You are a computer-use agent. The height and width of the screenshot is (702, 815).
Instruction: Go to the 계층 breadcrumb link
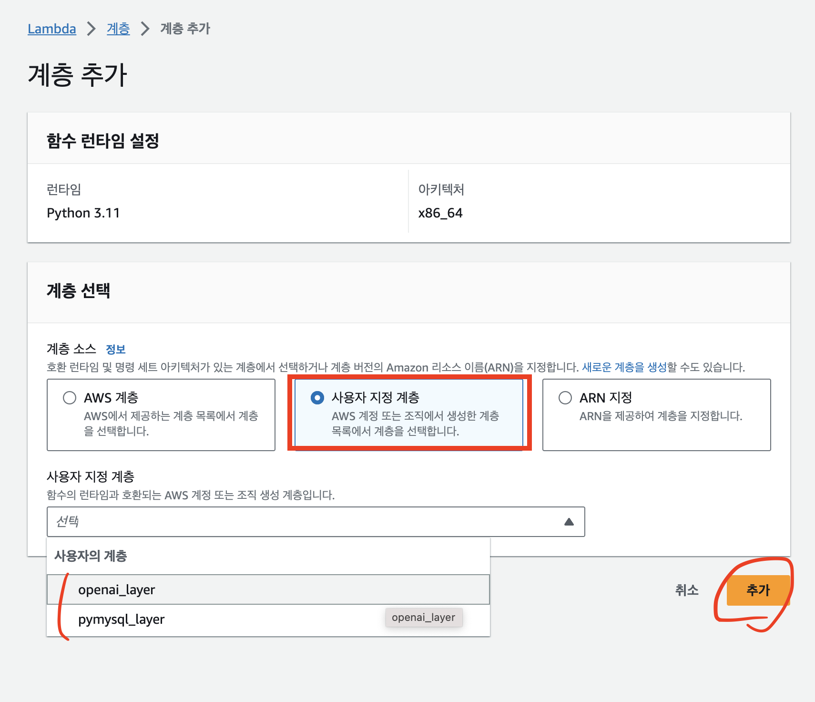(x=118, y=29)
